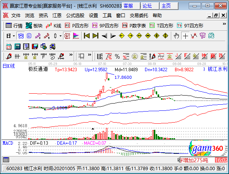Click the 论坛 button in title bar
The width and height of the screenshot is (229, 174).
[150, 6]
